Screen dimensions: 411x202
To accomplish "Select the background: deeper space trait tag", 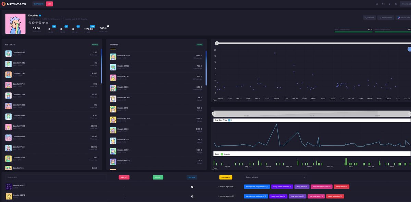I will pyautogui.click(x=257, y=187).
